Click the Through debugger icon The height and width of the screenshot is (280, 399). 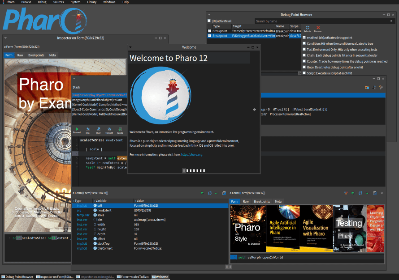[109, 130]
